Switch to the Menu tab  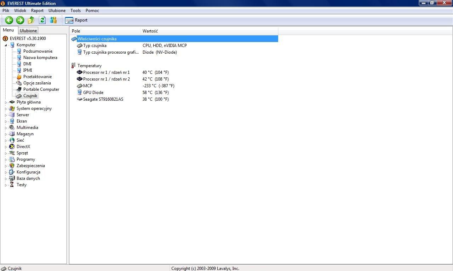(8, 30)
